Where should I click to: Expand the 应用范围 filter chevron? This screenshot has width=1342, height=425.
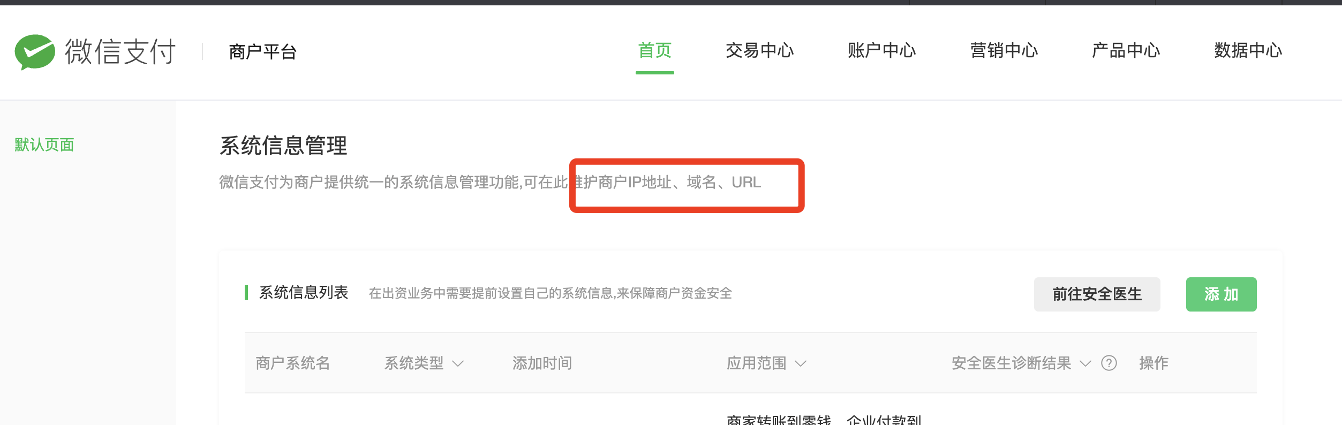point(801,364)
